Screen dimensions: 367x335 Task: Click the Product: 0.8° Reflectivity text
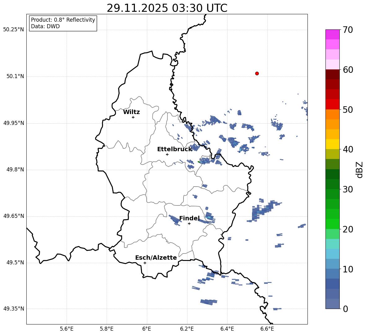point(63,20)
